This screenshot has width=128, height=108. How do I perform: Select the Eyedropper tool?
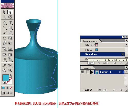pos(4,59)
